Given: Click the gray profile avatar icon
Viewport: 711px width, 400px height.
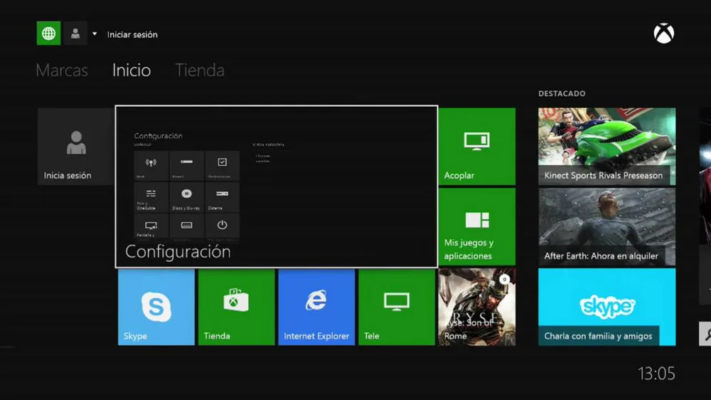Looking at the screenshot, I should click(75, 33).
